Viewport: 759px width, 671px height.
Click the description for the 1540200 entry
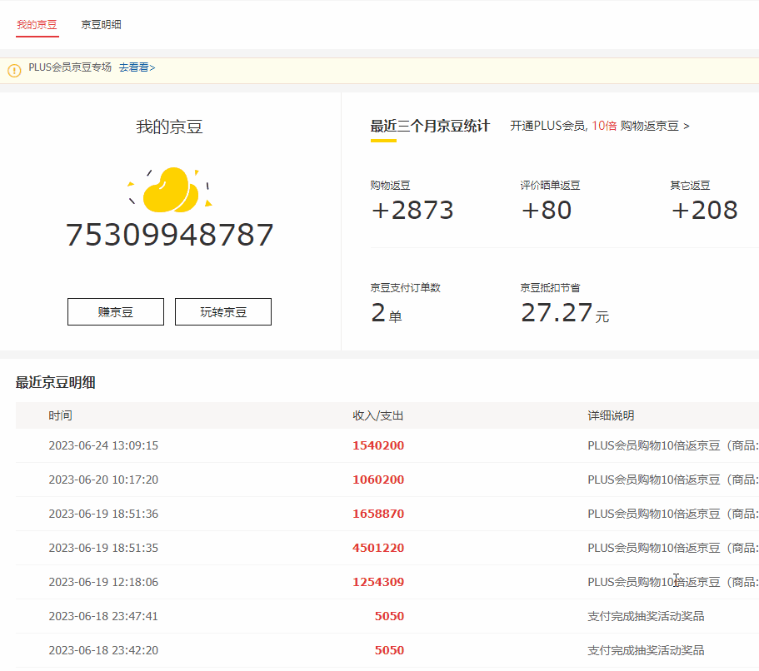(x=673, y=445)
